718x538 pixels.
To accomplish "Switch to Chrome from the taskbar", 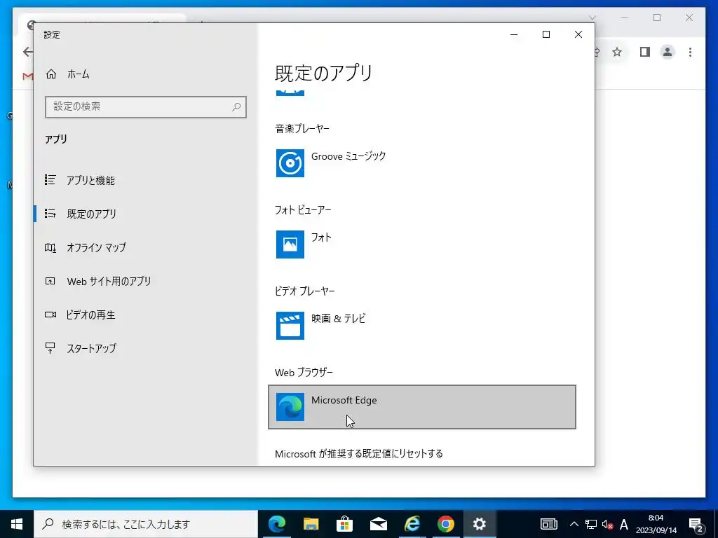I will coord(445,524).
